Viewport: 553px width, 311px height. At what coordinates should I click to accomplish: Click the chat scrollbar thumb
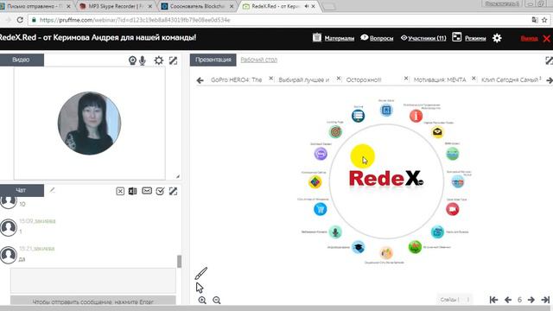coord(179,261)
